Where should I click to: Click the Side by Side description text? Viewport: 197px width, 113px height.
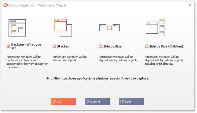[118, 58]
